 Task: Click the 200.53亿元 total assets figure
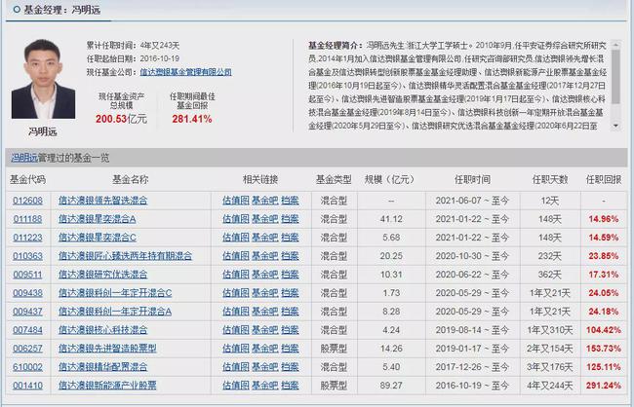pos(121,119)
